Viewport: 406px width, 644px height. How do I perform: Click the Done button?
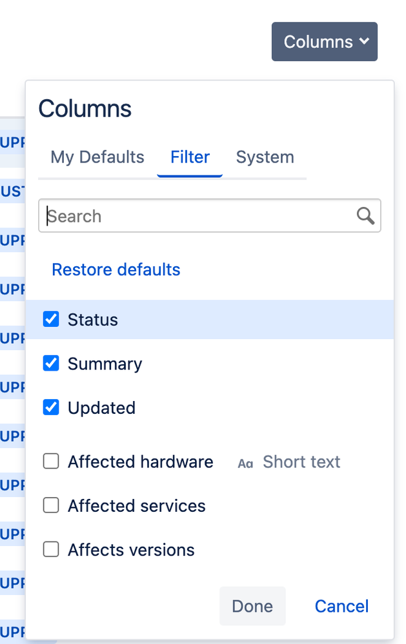[252, 606]
